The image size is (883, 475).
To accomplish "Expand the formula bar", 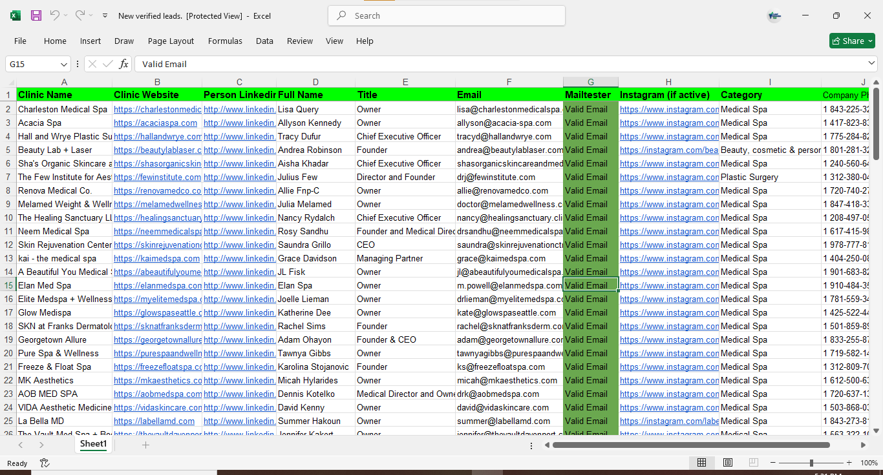I will [872, 63].
